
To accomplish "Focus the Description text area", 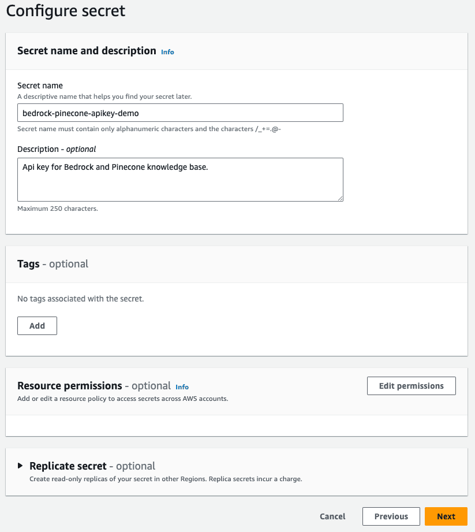I will pos(180,180).
